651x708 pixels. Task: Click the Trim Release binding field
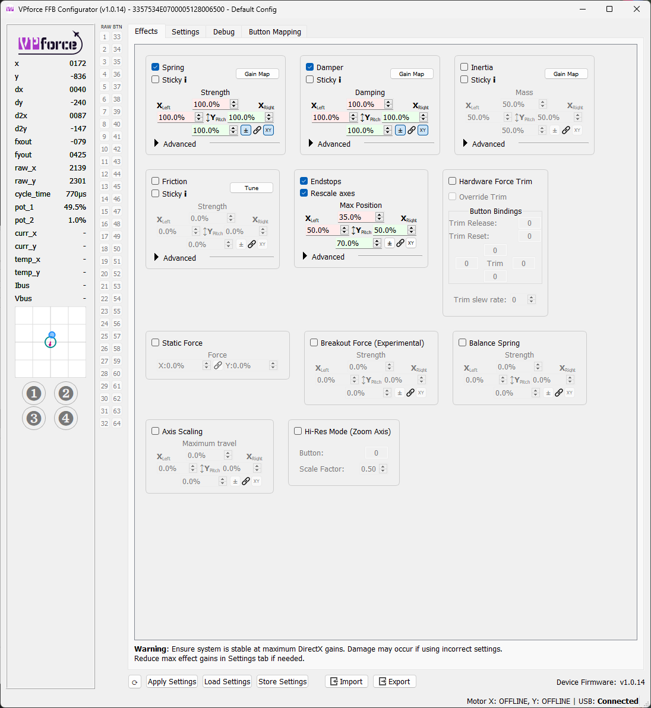pyautogui.click(x=530, y=223)
